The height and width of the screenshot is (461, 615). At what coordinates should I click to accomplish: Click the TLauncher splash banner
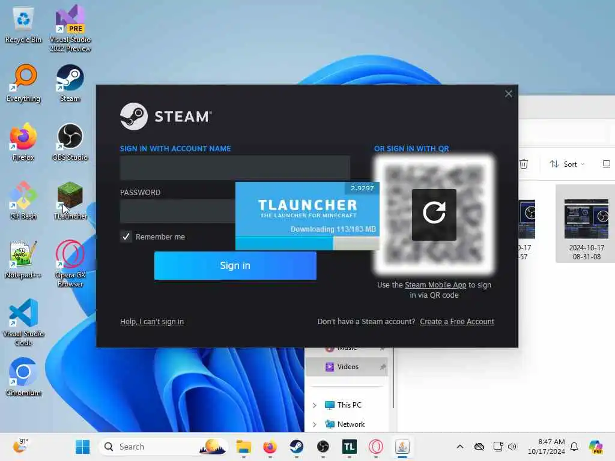(307, 209)
